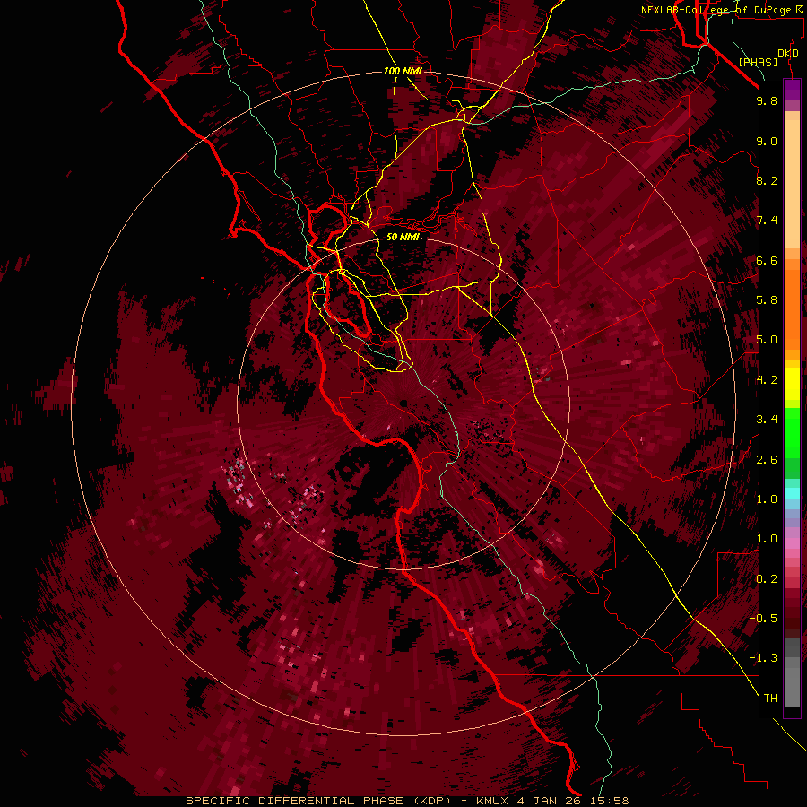
Task: Click the 8.2 scale value
Action: (x=767, y=180)
